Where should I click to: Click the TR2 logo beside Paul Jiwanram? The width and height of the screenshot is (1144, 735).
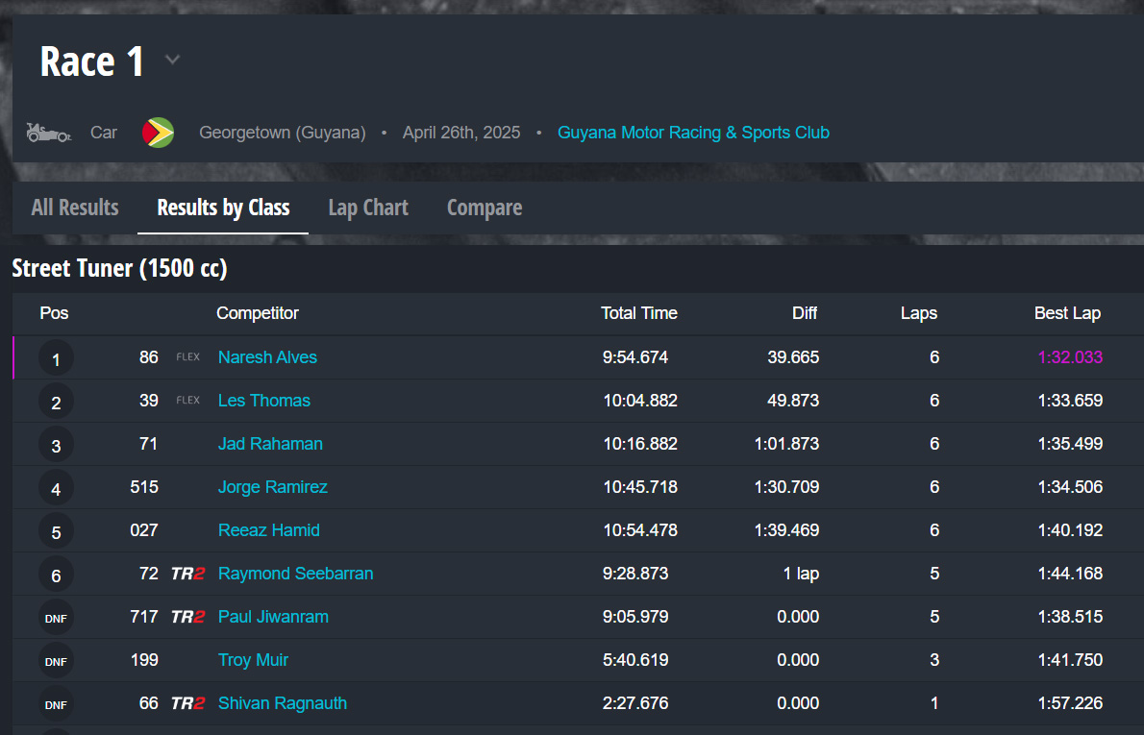[x=187, y=617]
